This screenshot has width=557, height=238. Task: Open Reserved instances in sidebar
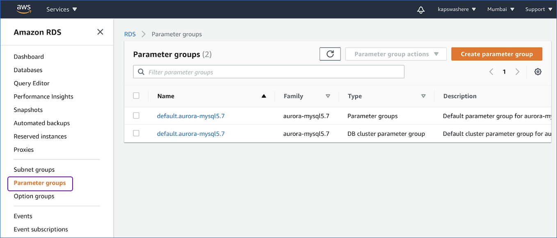click(40, 136)
